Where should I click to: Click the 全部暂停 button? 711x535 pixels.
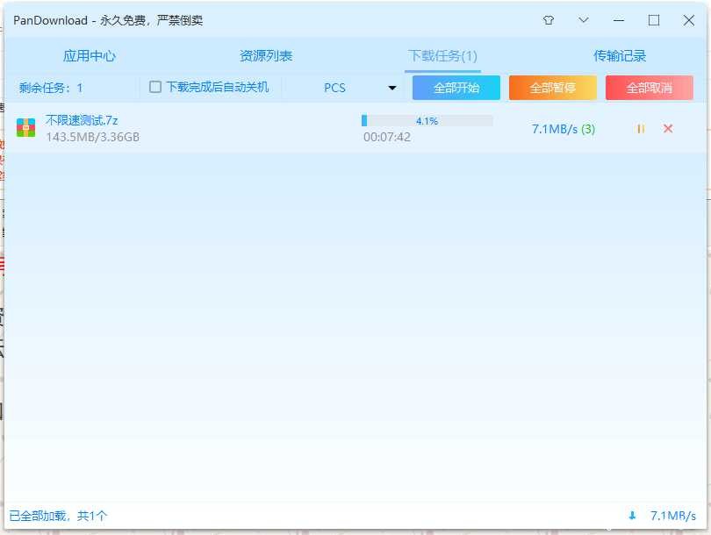pos(553,88)
